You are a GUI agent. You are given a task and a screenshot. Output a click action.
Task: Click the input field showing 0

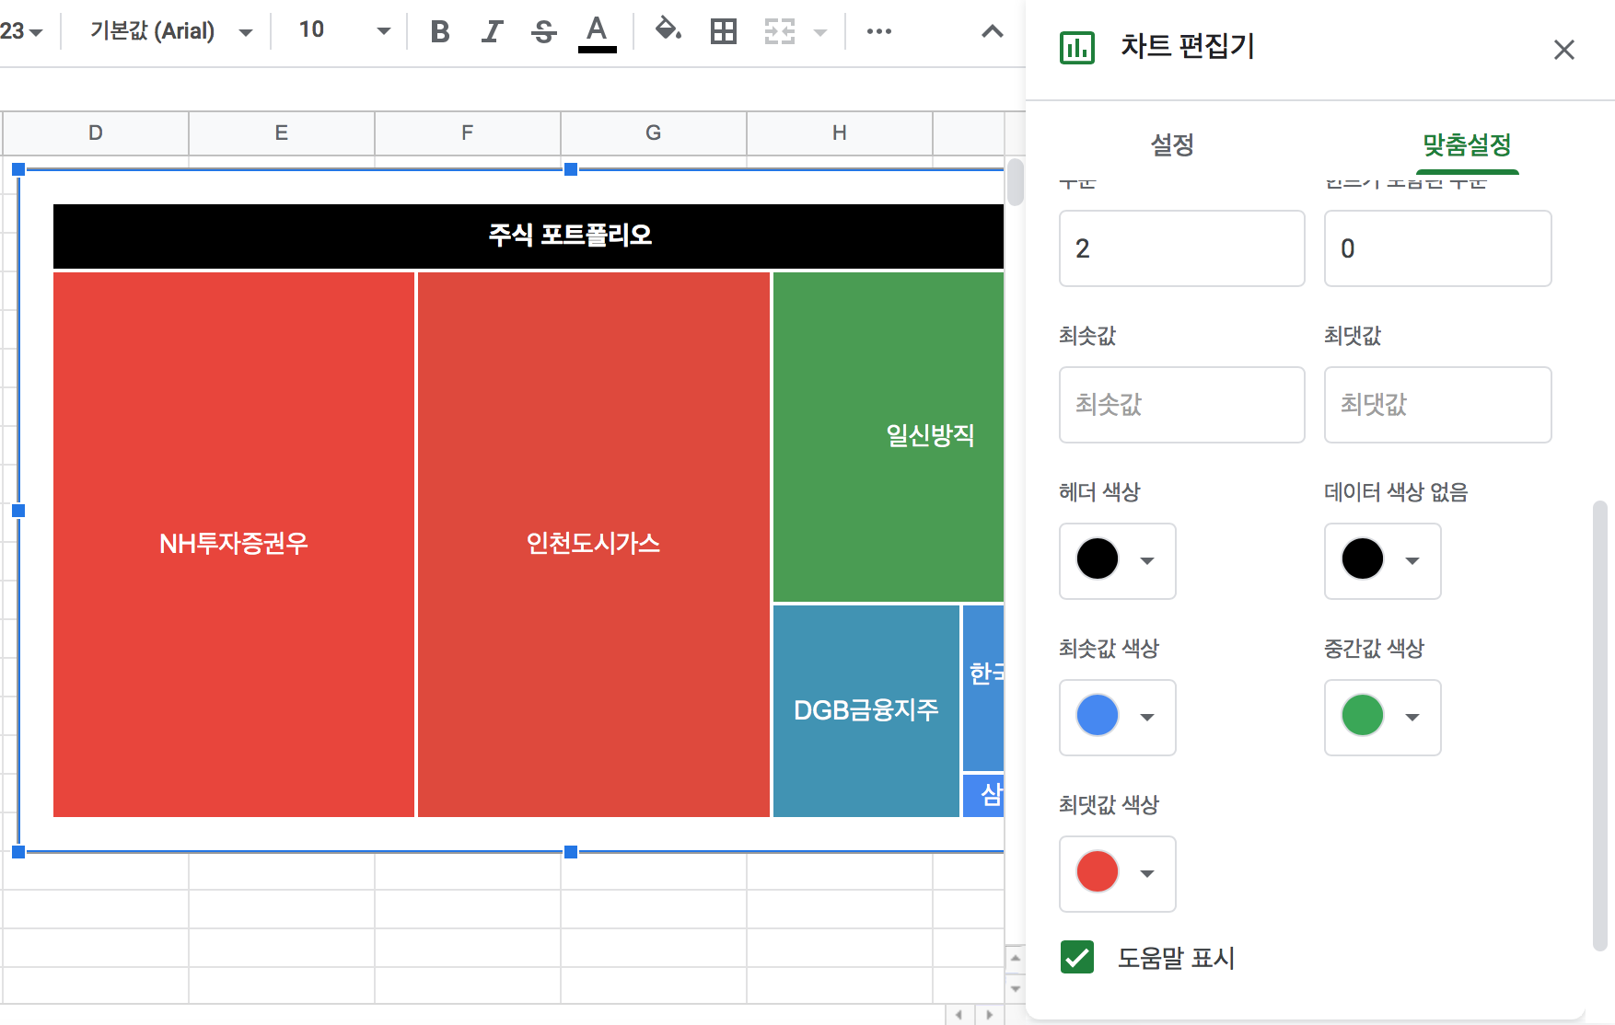pyautogui.click(x=1437, y=248)
